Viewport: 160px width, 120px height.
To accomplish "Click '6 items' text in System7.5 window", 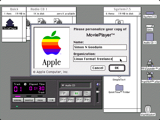I will point(110,14).
